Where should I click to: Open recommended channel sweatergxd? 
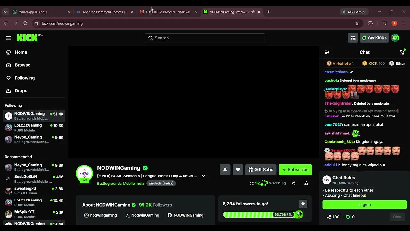(34, 191)
